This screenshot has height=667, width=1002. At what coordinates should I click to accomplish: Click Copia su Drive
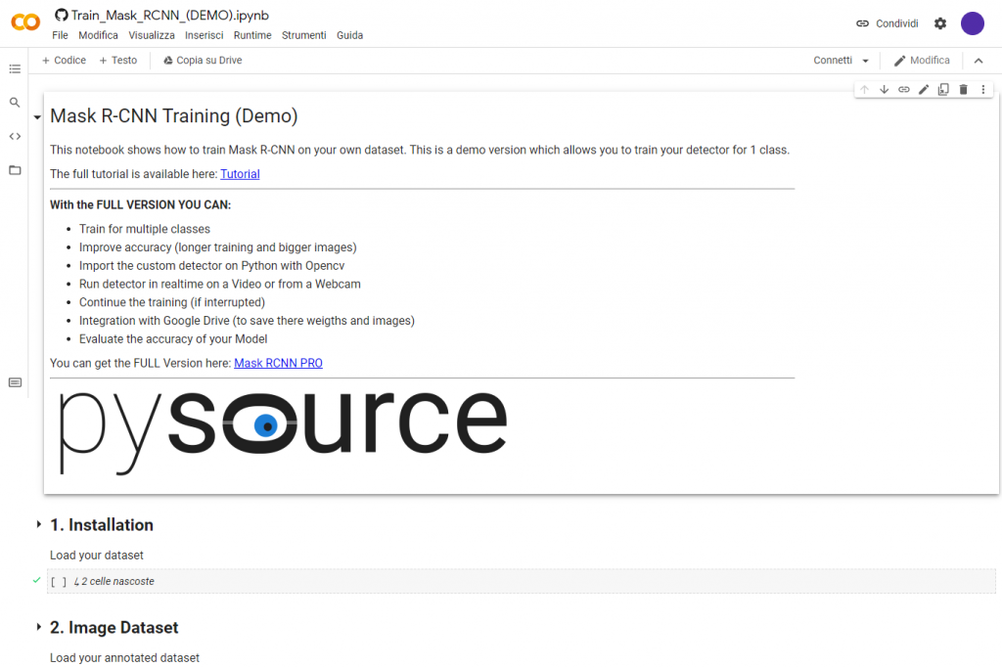point(203,60)
